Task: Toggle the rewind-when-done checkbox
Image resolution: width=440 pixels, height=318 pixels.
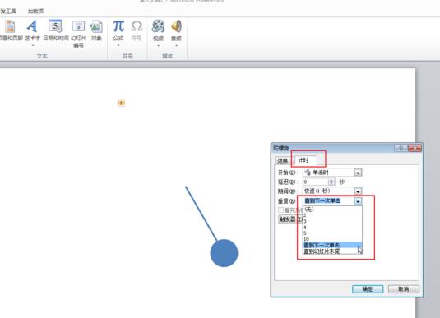Action: pyautogui.click(x=281, y=210)
